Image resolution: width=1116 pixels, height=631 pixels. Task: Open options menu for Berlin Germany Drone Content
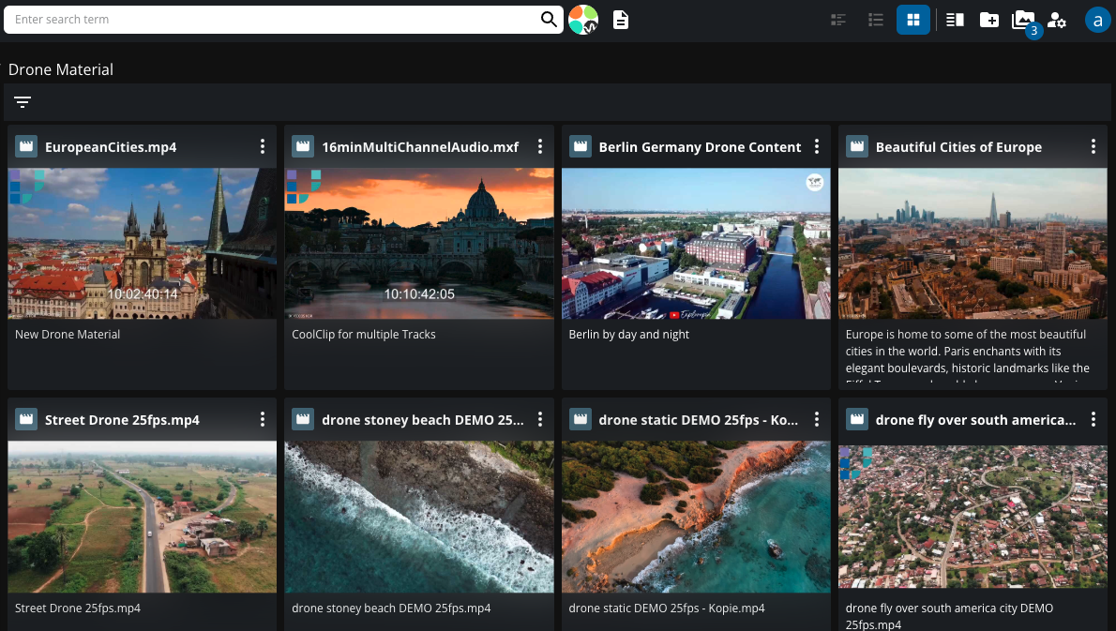[x=817, y=146]
